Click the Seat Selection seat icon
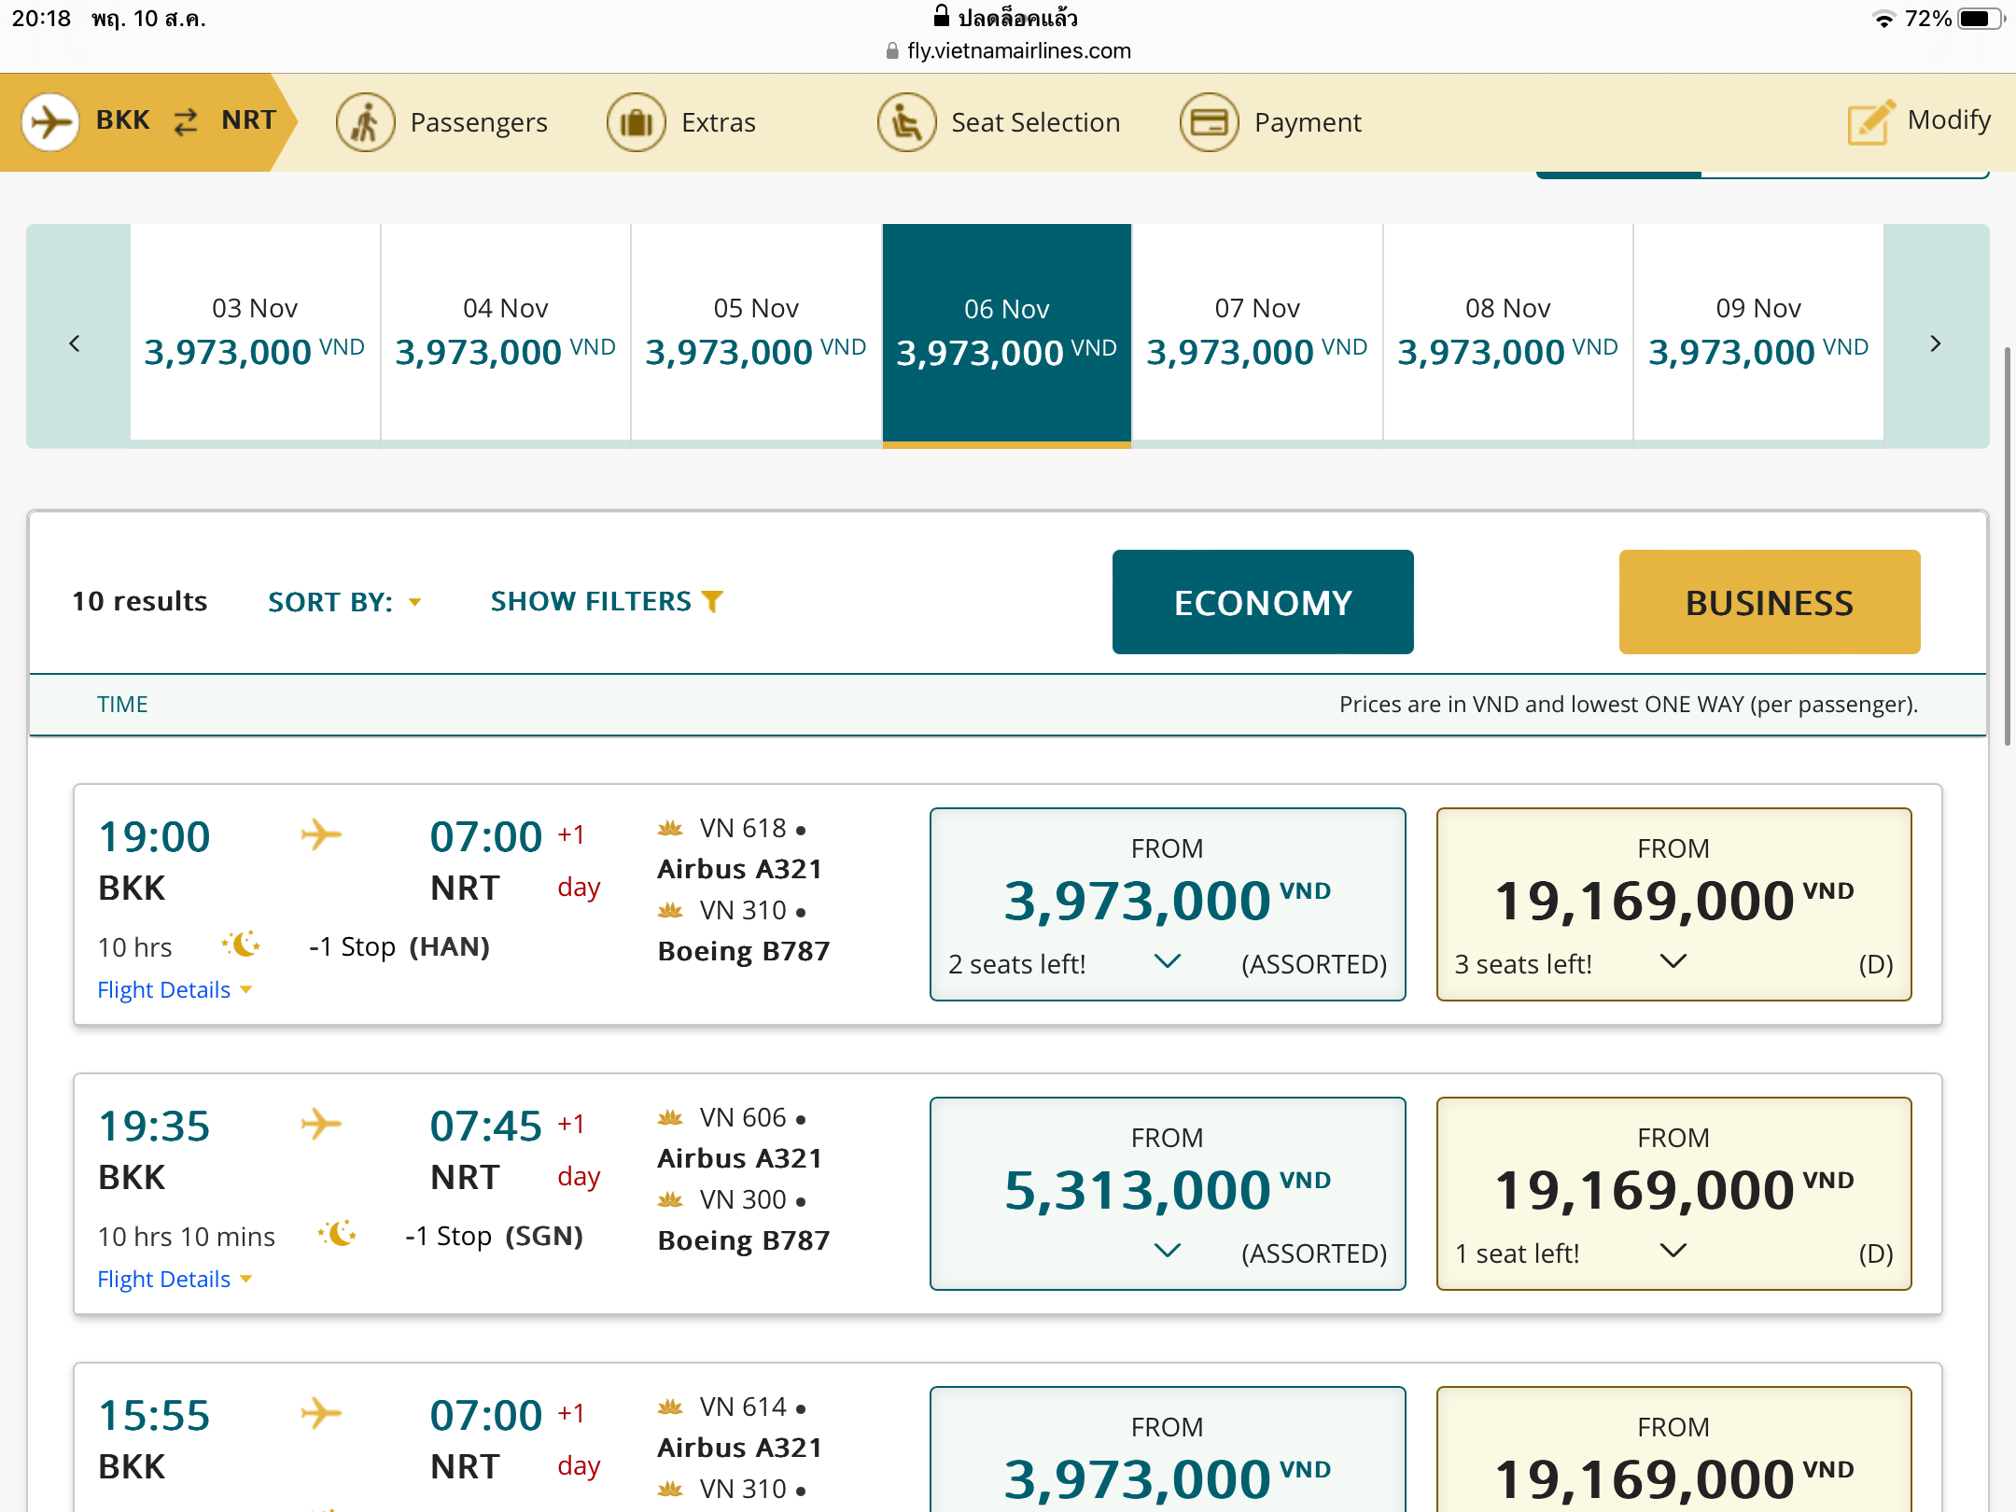2016x1512 pixels. (906, 122)
